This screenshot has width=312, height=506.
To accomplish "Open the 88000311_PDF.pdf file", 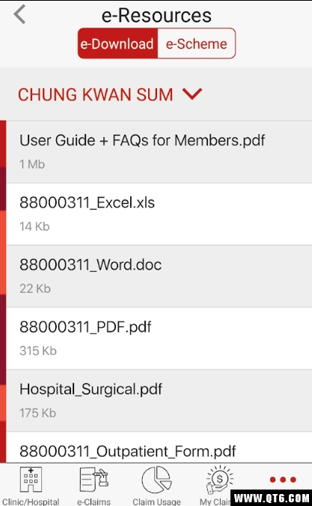I will click(159, 338).
